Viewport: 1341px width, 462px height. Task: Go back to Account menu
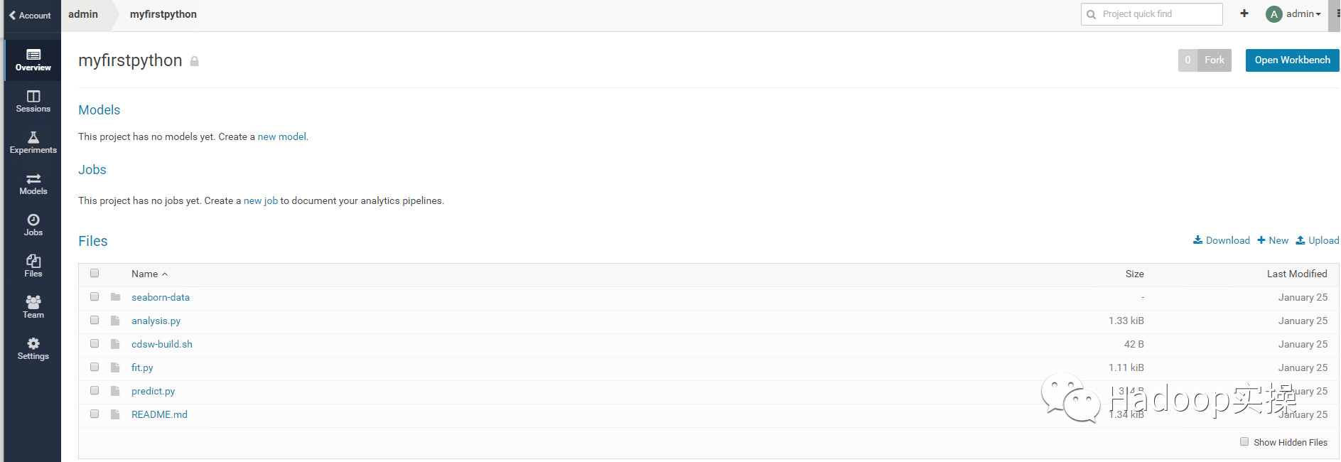30,16
